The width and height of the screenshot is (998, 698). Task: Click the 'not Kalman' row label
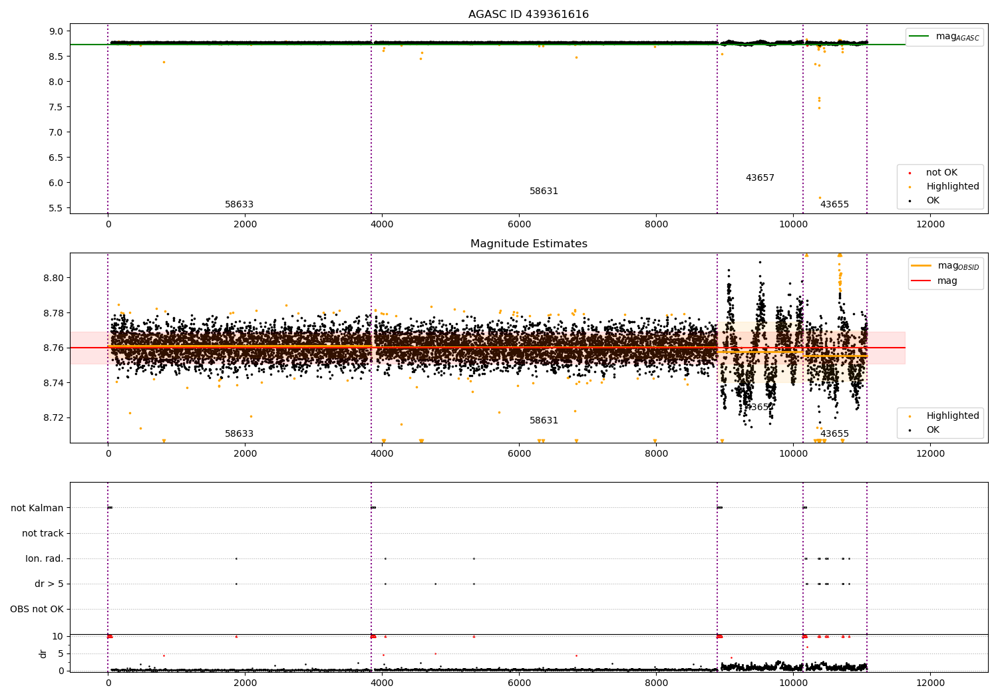click(37, 509)
